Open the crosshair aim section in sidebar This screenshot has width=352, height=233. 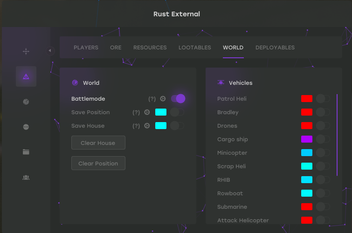26,51
